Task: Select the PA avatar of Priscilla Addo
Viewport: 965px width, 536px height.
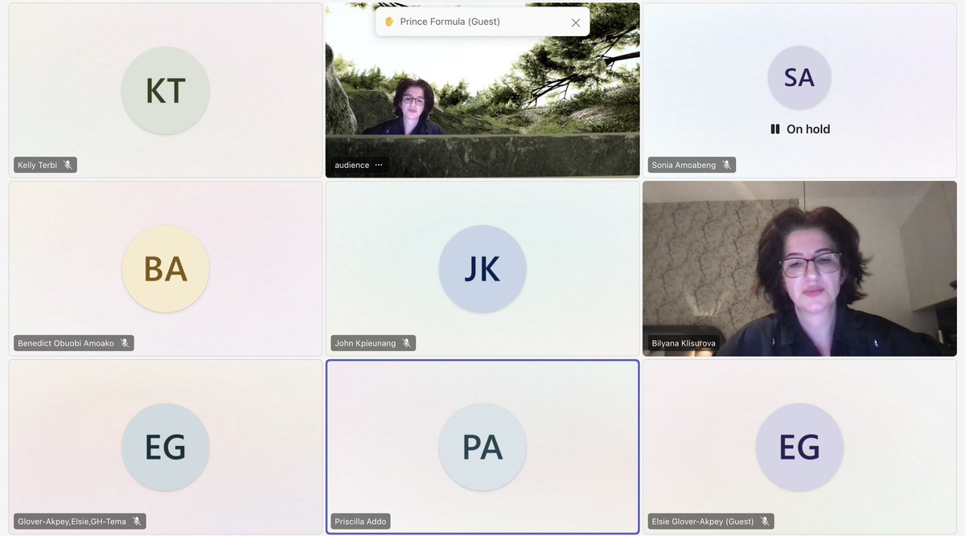Action: pyautogui.click(x=482, y=447)
